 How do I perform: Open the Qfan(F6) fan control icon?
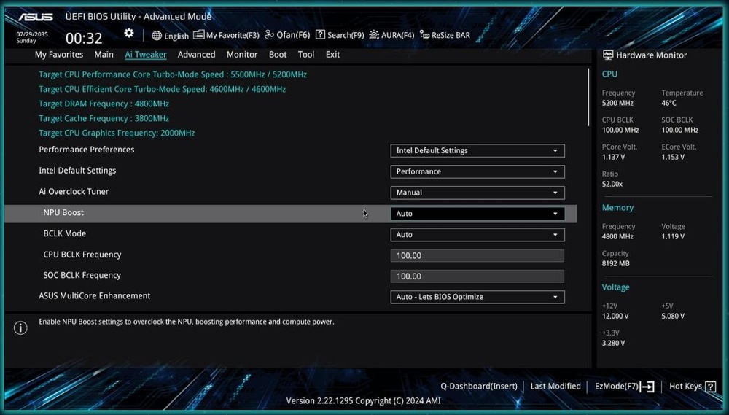[270, 35]
